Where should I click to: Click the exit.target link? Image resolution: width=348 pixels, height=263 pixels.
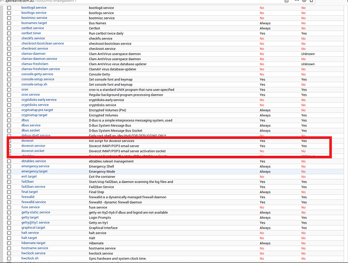coord(29,176)
